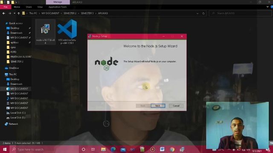Open Desktop under This PC

[x=15, y=79]
